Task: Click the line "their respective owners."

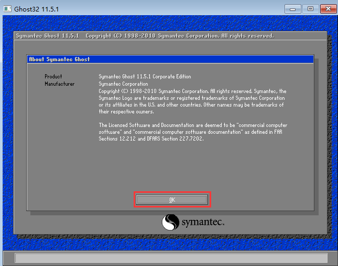Action: tap(126, 112)
